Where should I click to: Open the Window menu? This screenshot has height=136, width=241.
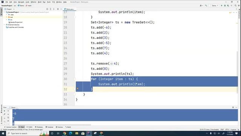pos(59,2)
